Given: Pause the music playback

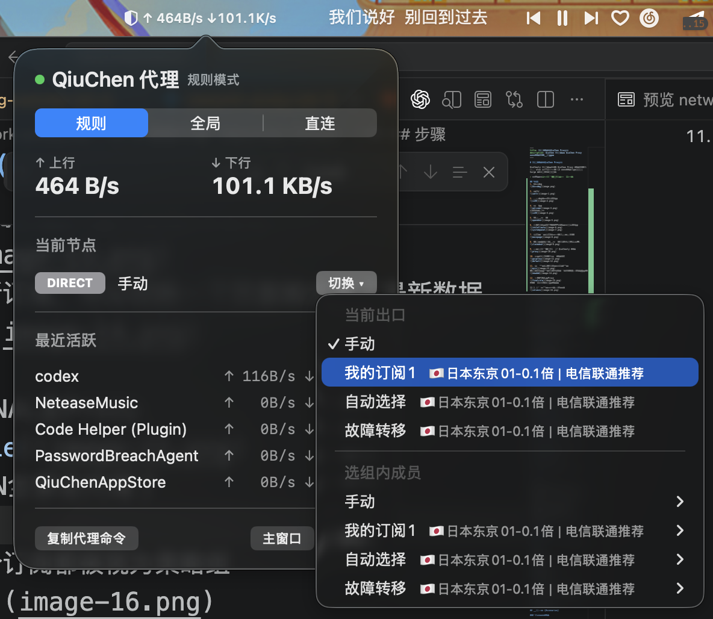Looking at the screenshot, I should (562, 18).
